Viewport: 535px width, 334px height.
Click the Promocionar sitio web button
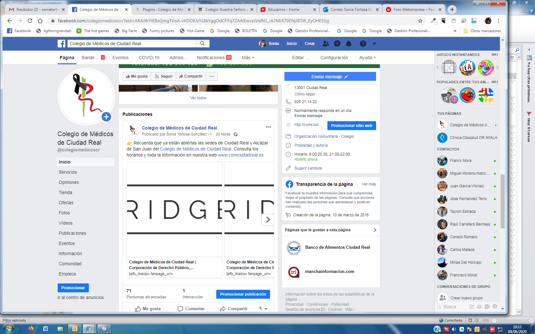pyautogui.click(x=352, y=126)
